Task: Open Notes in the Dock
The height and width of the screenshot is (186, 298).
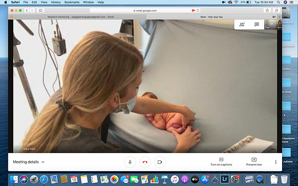Action: pyautogui.click(x=84, y=179)
